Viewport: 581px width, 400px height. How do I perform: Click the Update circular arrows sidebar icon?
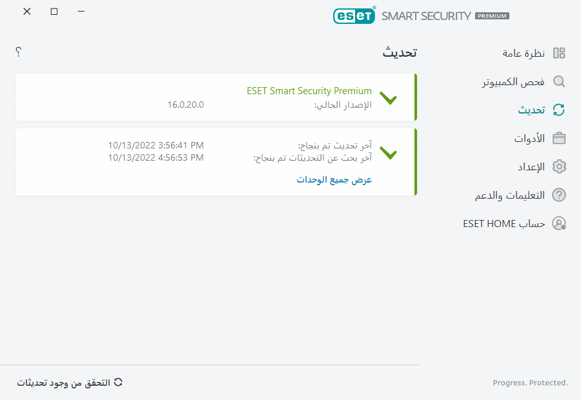click(x=559, y=110)
